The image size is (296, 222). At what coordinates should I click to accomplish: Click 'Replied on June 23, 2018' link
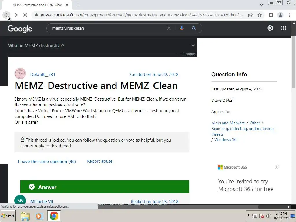(x=154, y=201)
